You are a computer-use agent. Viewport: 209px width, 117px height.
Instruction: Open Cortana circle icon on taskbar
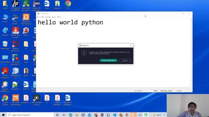pyautogui.click(x=57, y=115)
